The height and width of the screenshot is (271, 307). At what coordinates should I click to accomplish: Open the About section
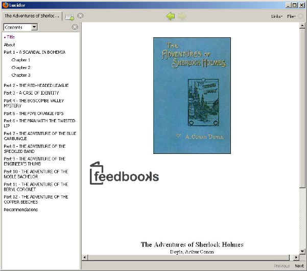pyautogui.click(x=9, y=44)
